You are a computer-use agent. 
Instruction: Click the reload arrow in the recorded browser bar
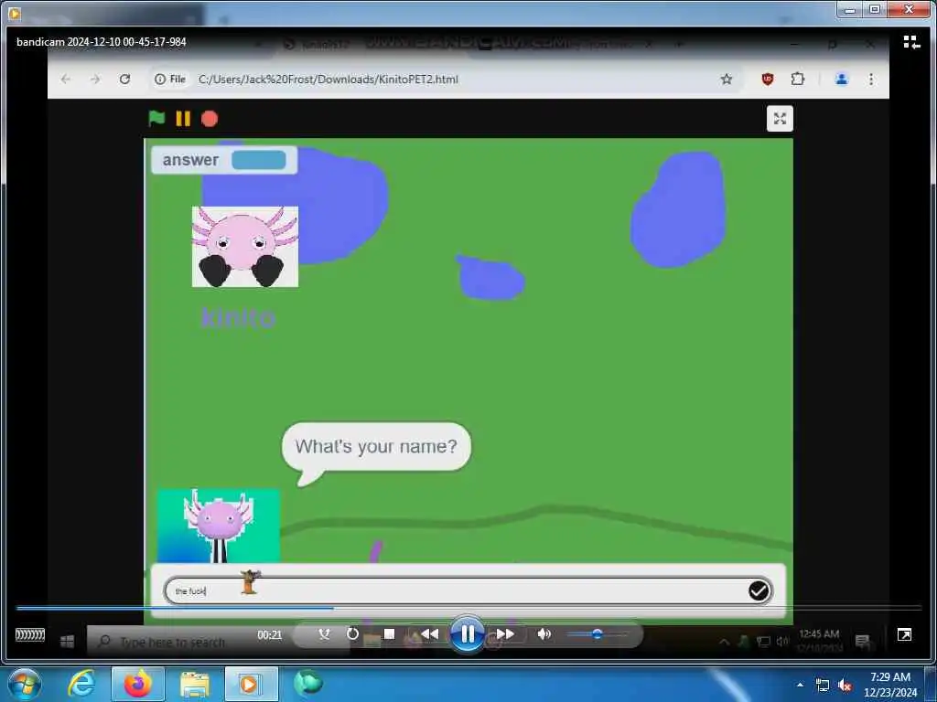tap(124, 79)
